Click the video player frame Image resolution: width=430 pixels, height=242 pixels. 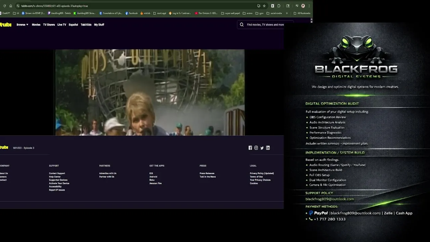click(150, 92)
